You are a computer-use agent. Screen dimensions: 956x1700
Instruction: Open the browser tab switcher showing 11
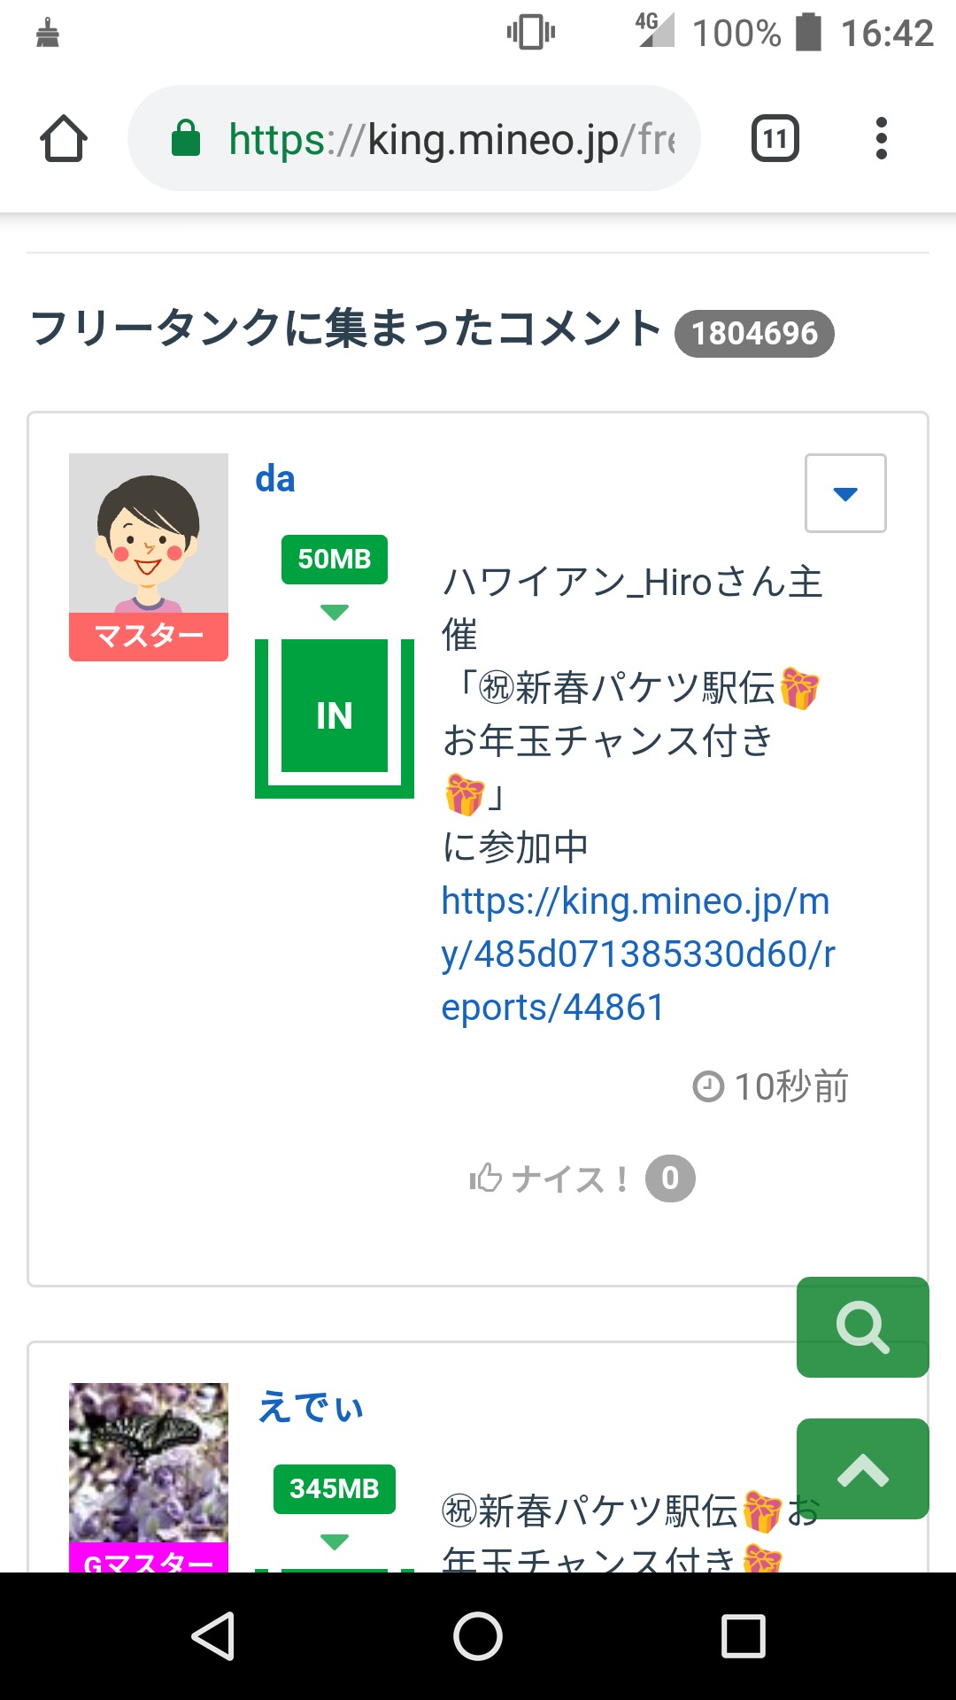click(775, 139)
